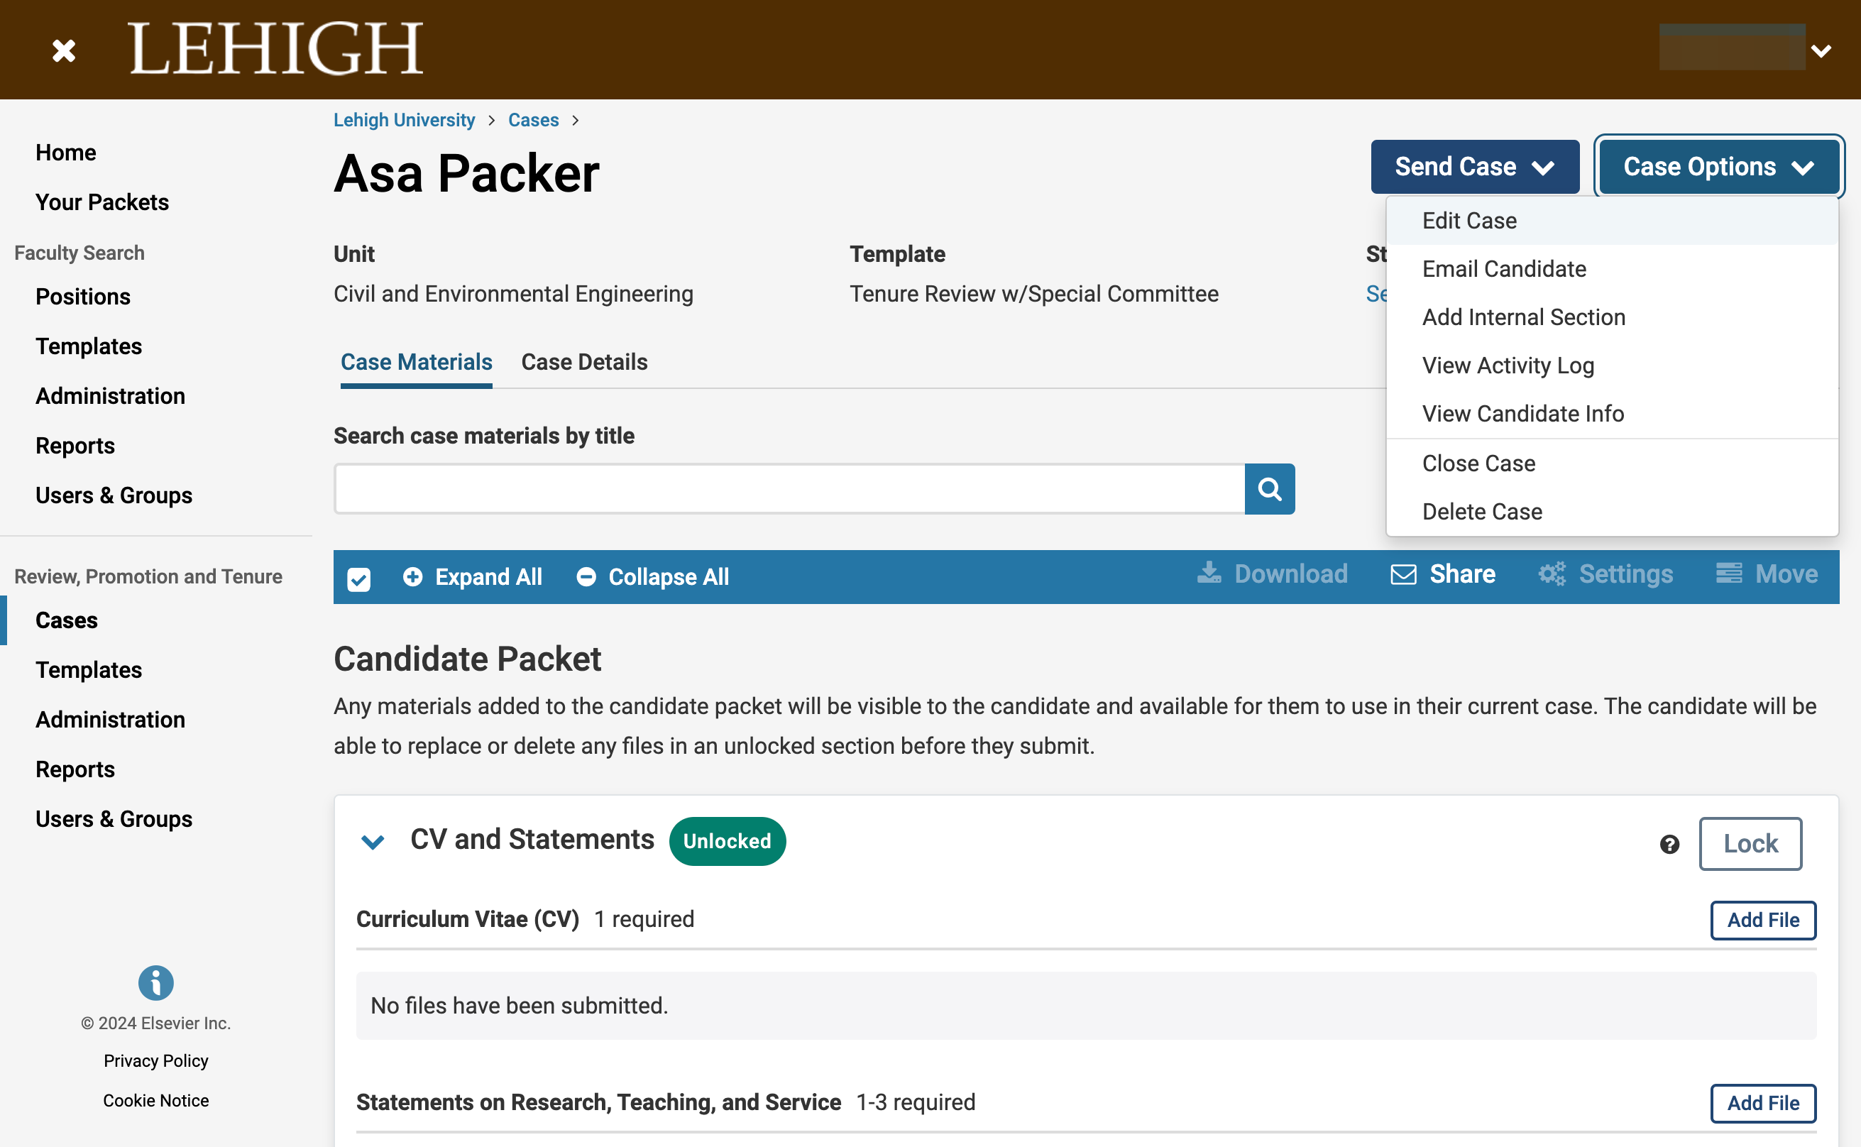The image size is (1861, 1147).
Task: Click Move in the materials toolbar
Action: (x=1766, y=573)
